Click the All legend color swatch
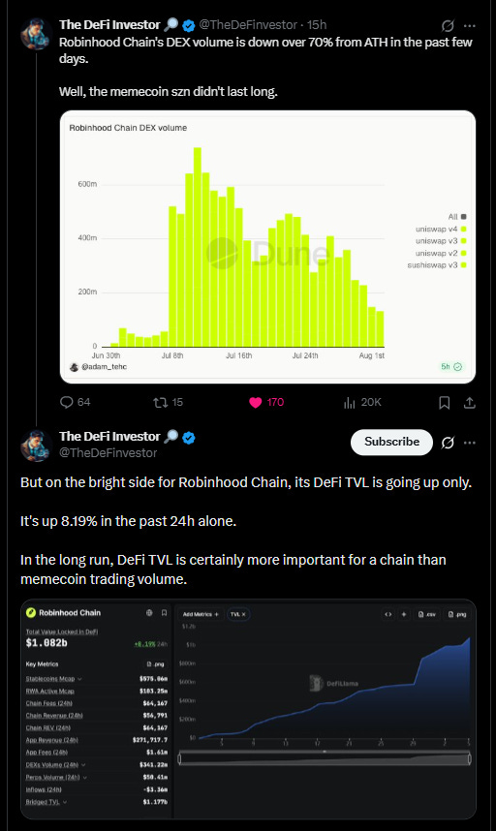This screenshot has height=831, width=496. 464,217
